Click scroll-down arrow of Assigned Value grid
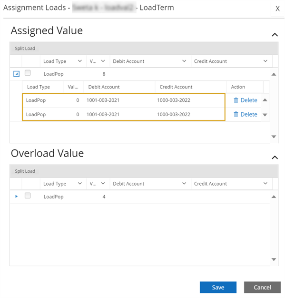Image resolution: width=285 pixels, height=298 pixels. tap(274, 137)
